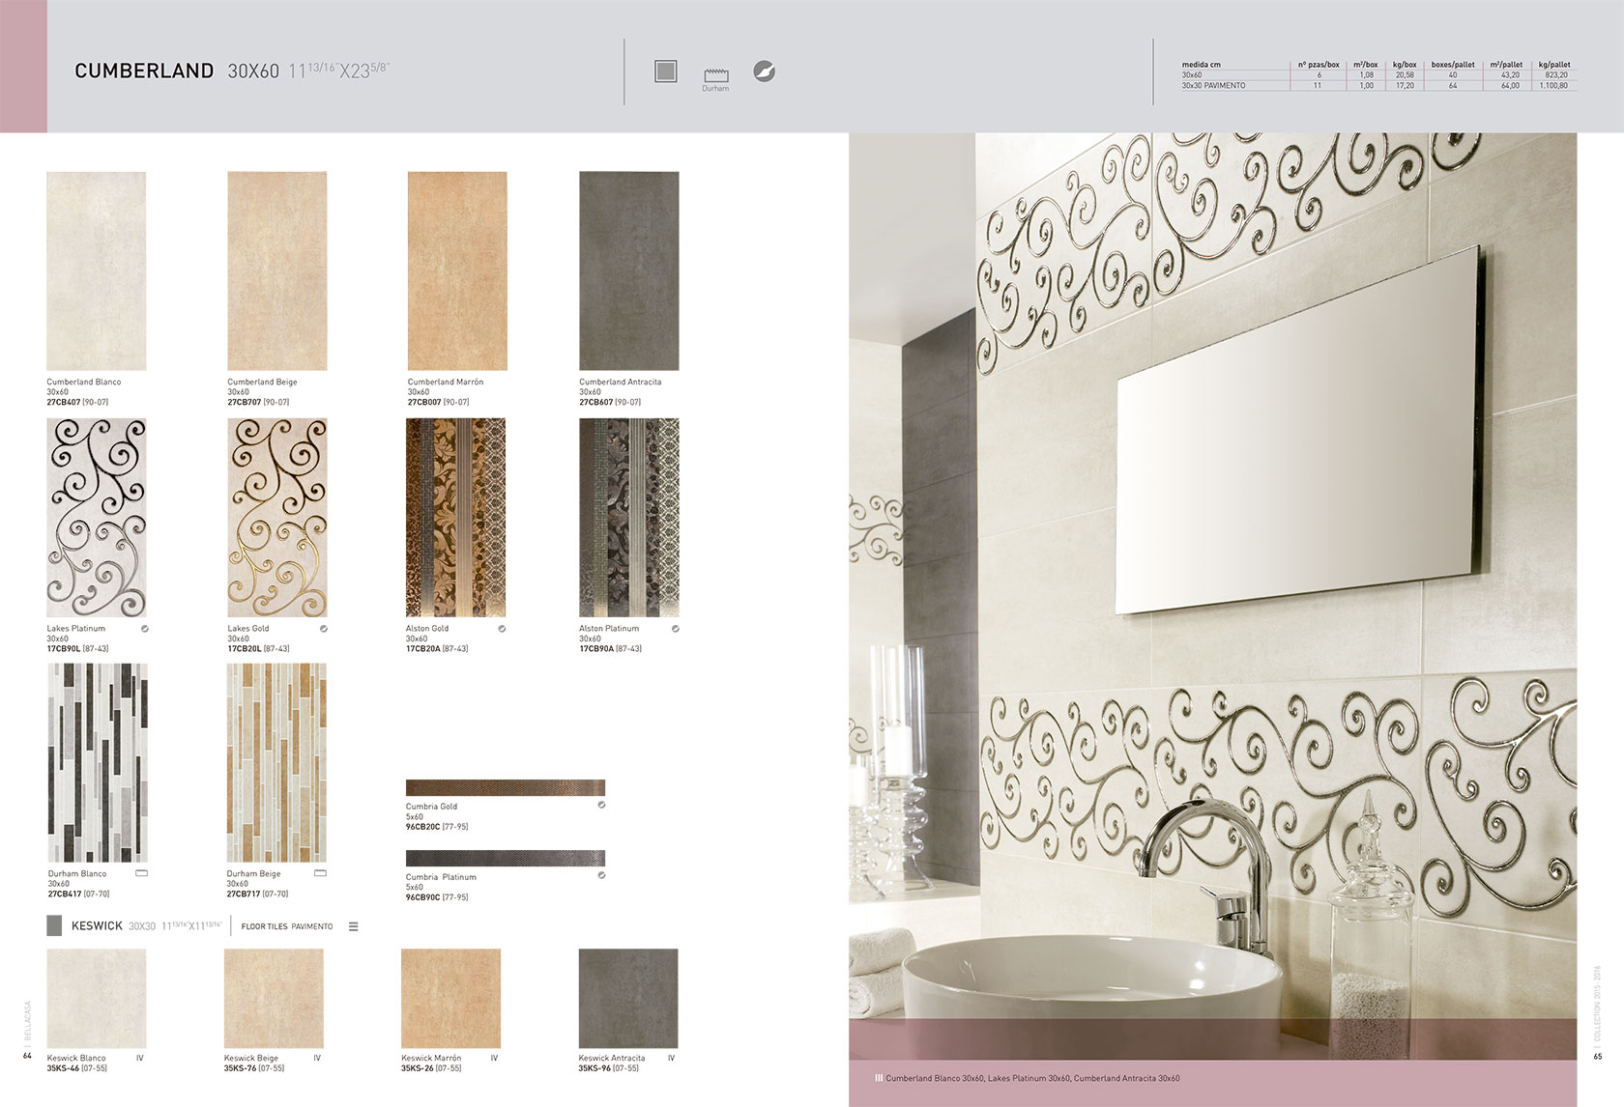The height and width of the screenshot is (1107, 1624).
Task: Select the Cumberland Blanco tile image
Action: pyautogui.click(x=97, y=271)
